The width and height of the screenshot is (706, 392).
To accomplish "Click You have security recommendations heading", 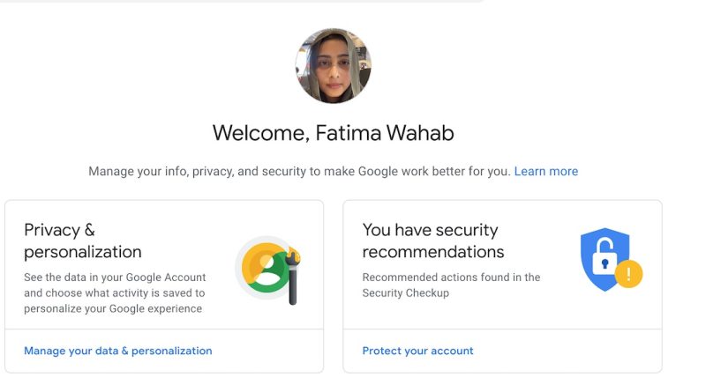I will 433,240.
